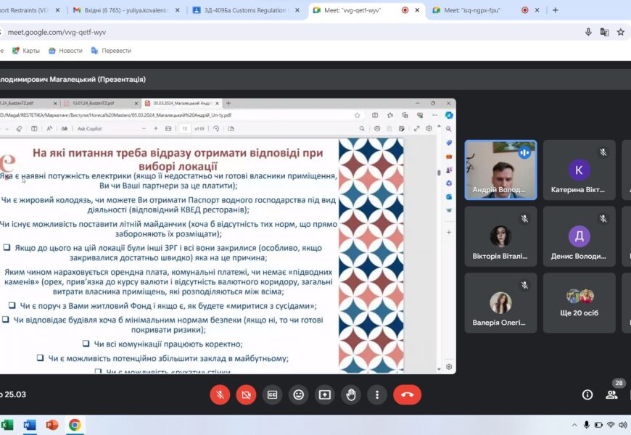The width and height of the screenshot is (631, 435).
Task: Click the Translate page icon in address bar
Action: [604, 32]
